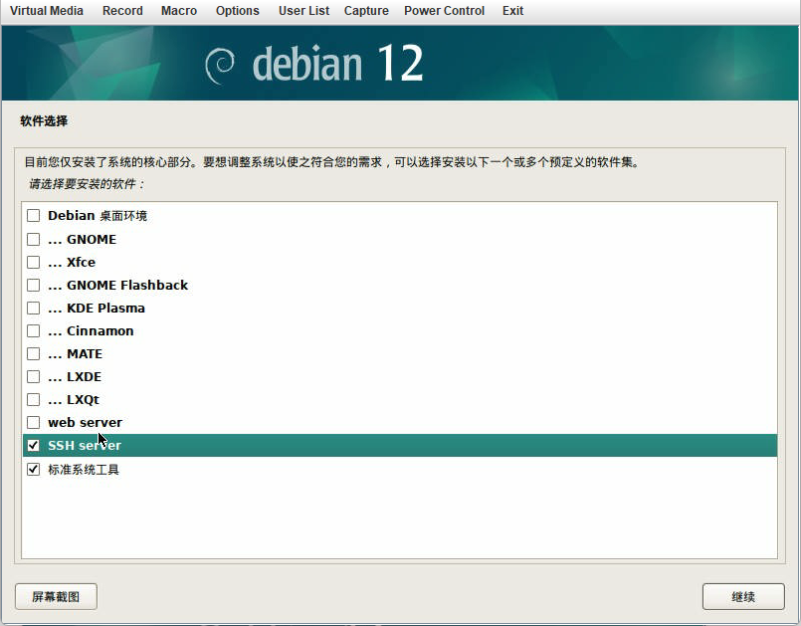Click the 屏幕截图 button
801x626 pixels.
pos(56,596)
